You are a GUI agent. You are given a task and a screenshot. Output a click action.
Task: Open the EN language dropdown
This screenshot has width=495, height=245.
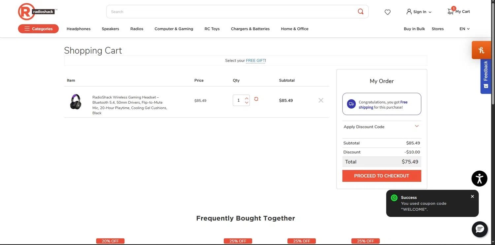pos(464,29)
